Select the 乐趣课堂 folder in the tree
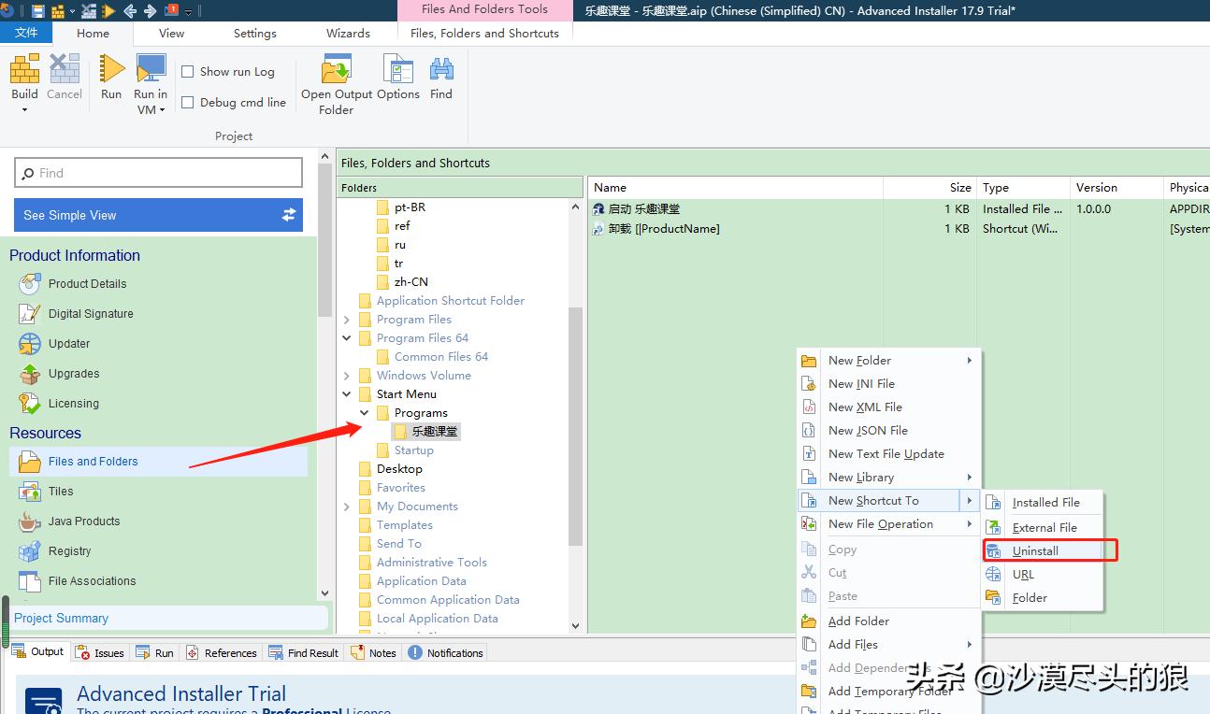Screen dimensions: 1210x714 [427, 432]
